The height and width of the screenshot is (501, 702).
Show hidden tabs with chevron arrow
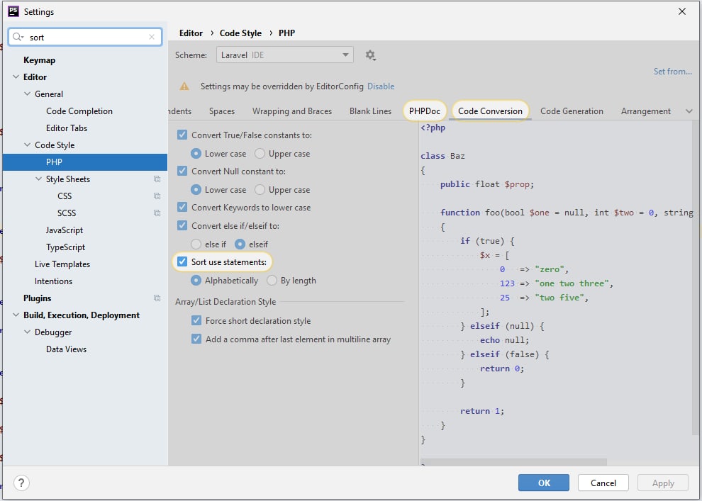click(689, 111)
